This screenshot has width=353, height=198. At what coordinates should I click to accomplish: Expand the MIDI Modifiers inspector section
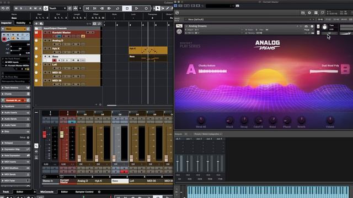(15, 168)
